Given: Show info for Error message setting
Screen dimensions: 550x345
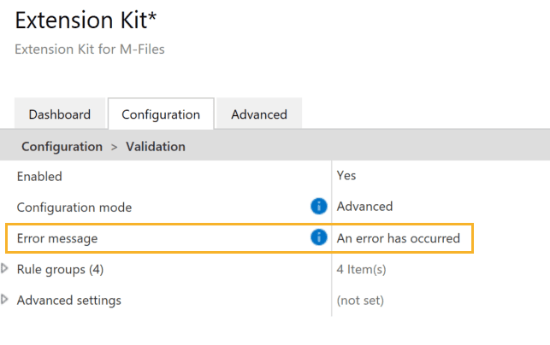Looking at the screenshot, I should (319, 237).
